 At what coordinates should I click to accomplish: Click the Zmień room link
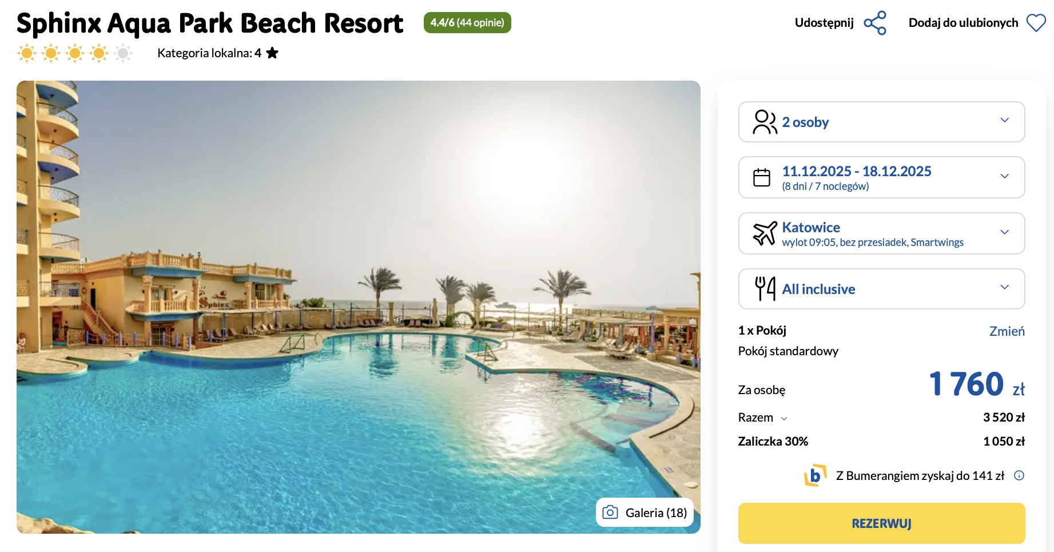point(1007,331)
